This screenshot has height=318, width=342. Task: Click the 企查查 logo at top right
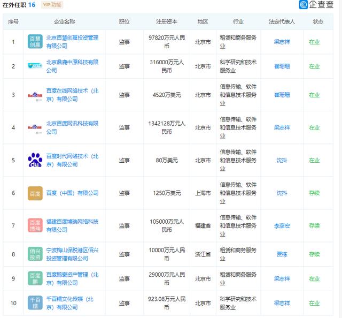[316, 5]
